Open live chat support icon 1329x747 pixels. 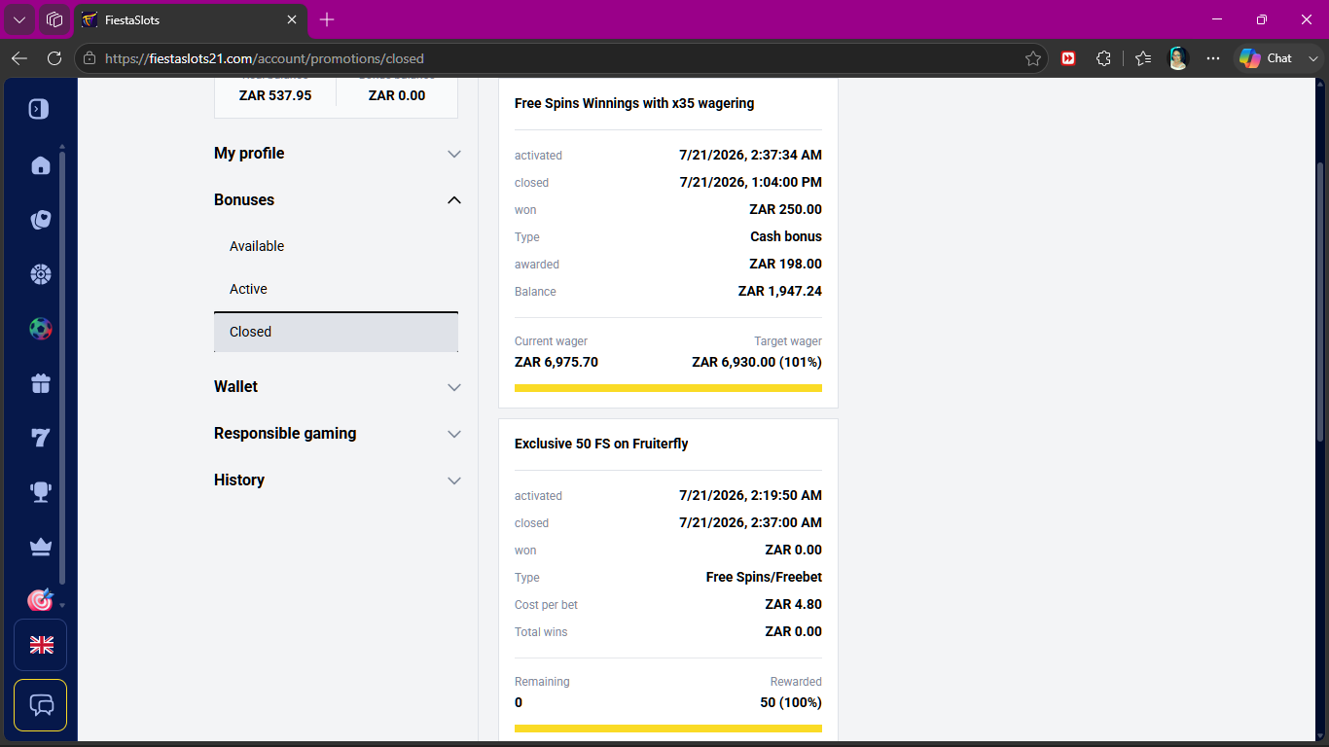coord(40,705)
